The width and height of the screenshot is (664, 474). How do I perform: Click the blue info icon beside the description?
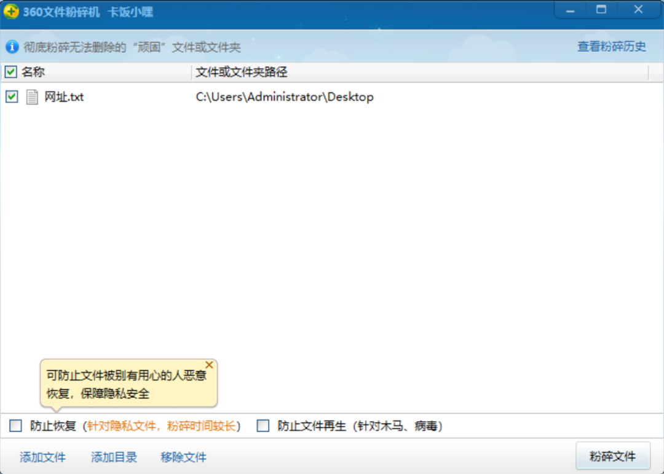tap(12, 47)
